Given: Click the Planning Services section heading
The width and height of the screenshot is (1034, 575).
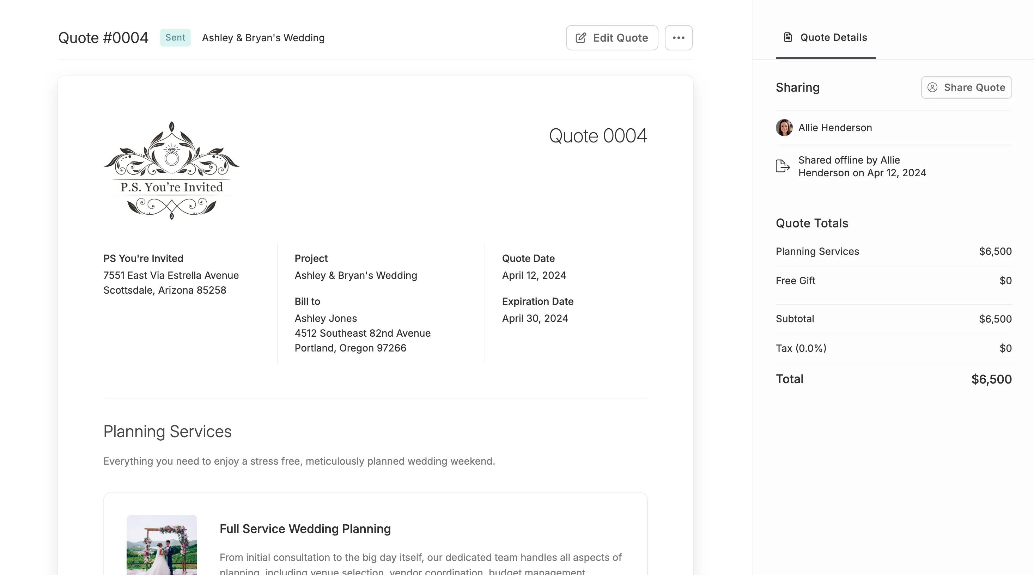Looking at the screenshot, I should (167, 432).
